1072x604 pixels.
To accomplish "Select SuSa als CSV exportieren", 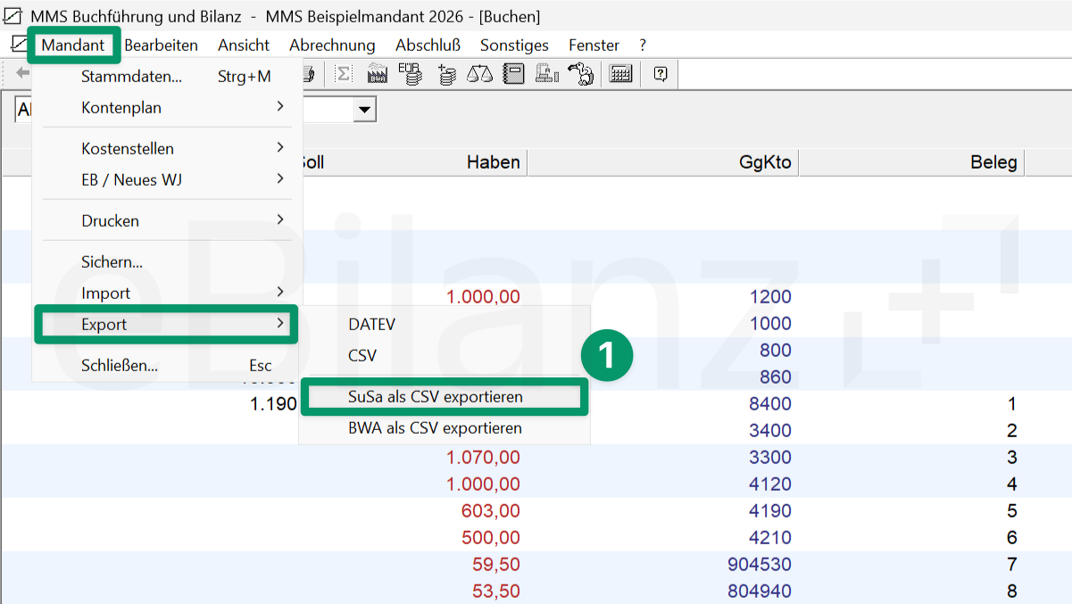I will (x=444, y=397).
